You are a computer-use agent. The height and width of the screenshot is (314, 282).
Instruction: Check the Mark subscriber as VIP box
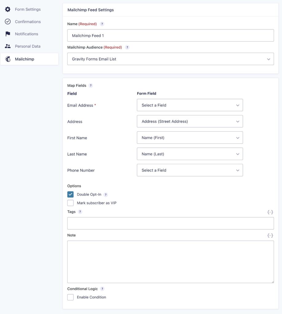point(70,203)
